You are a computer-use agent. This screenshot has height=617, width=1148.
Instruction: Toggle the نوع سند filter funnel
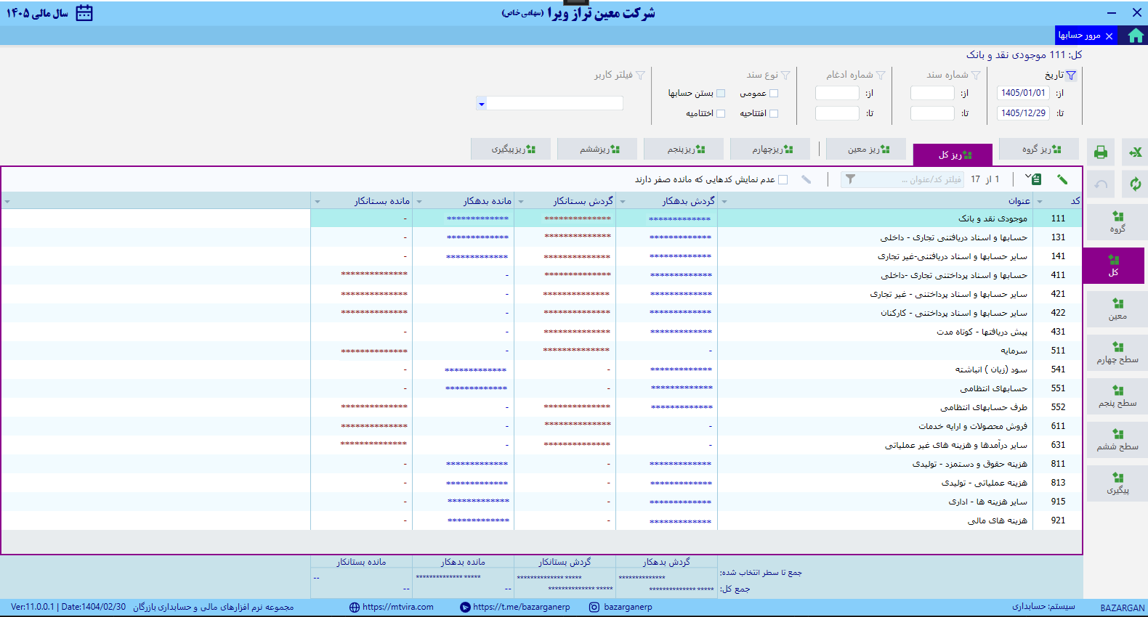click(x=785, y=75)
